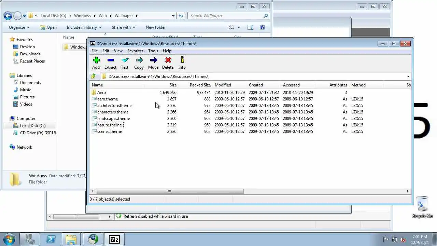The width and height of the screenshot is (437, 246).
Task: Open the Recycle Bin on desktop
Action: [422, 207]
